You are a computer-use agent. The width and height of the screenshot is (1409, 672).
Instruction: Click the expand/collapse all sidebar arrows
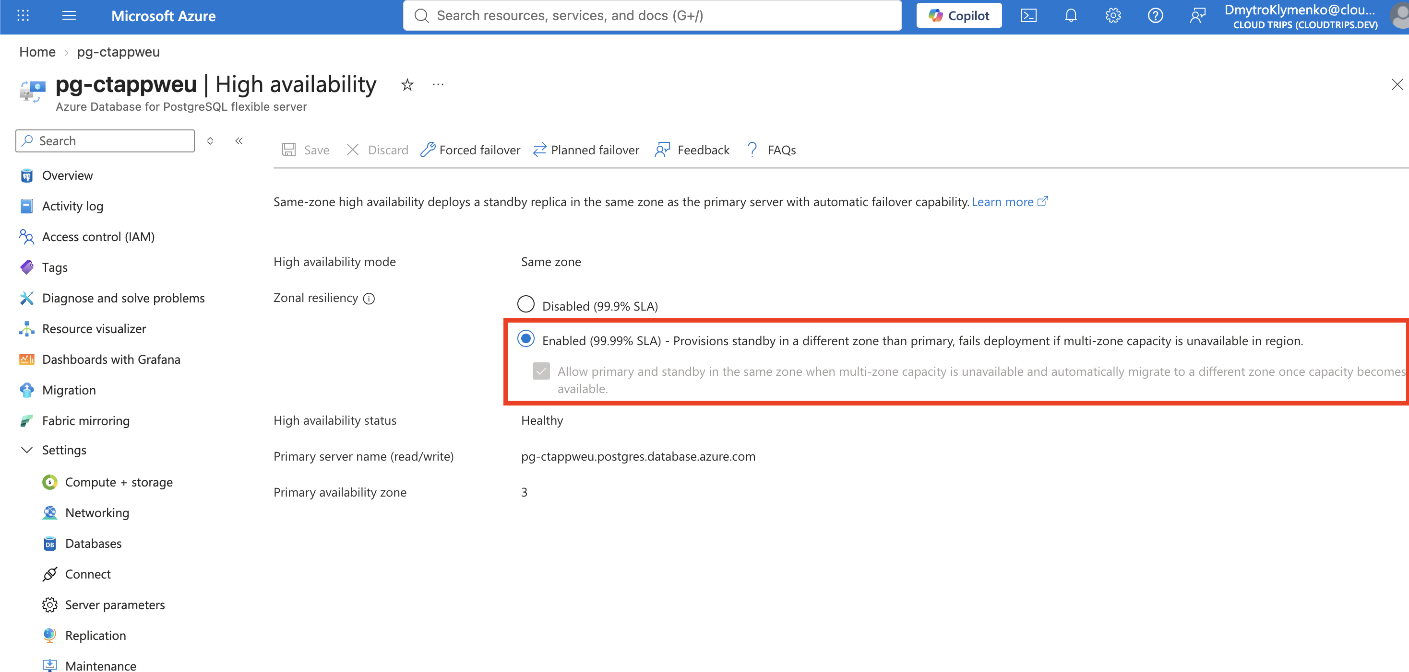210,141
